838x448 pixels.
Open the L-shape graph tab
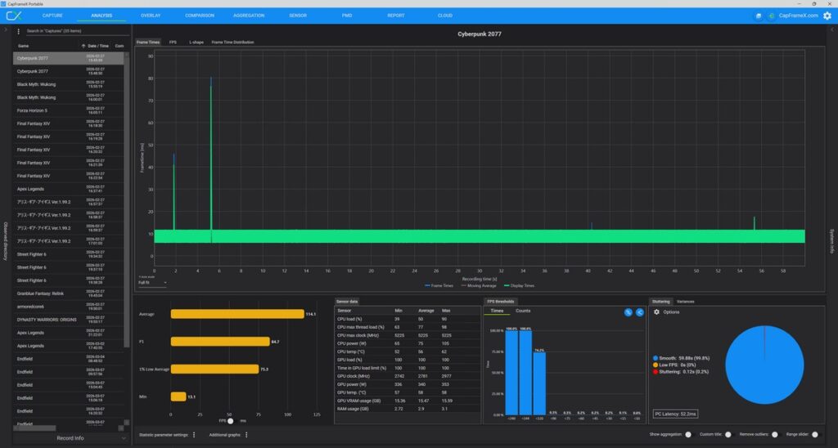click(196, 42)
